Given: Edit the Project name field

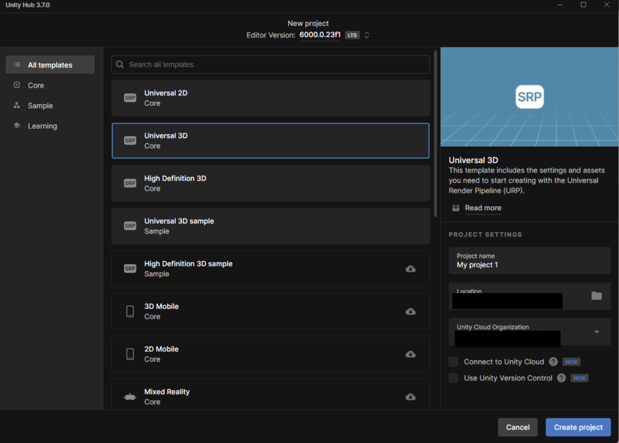Looking at the screenshot, I should [530, 260].
